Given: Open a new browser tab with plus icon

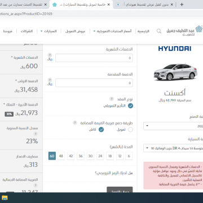Looking at the screenshot, I should click(182, 5).
